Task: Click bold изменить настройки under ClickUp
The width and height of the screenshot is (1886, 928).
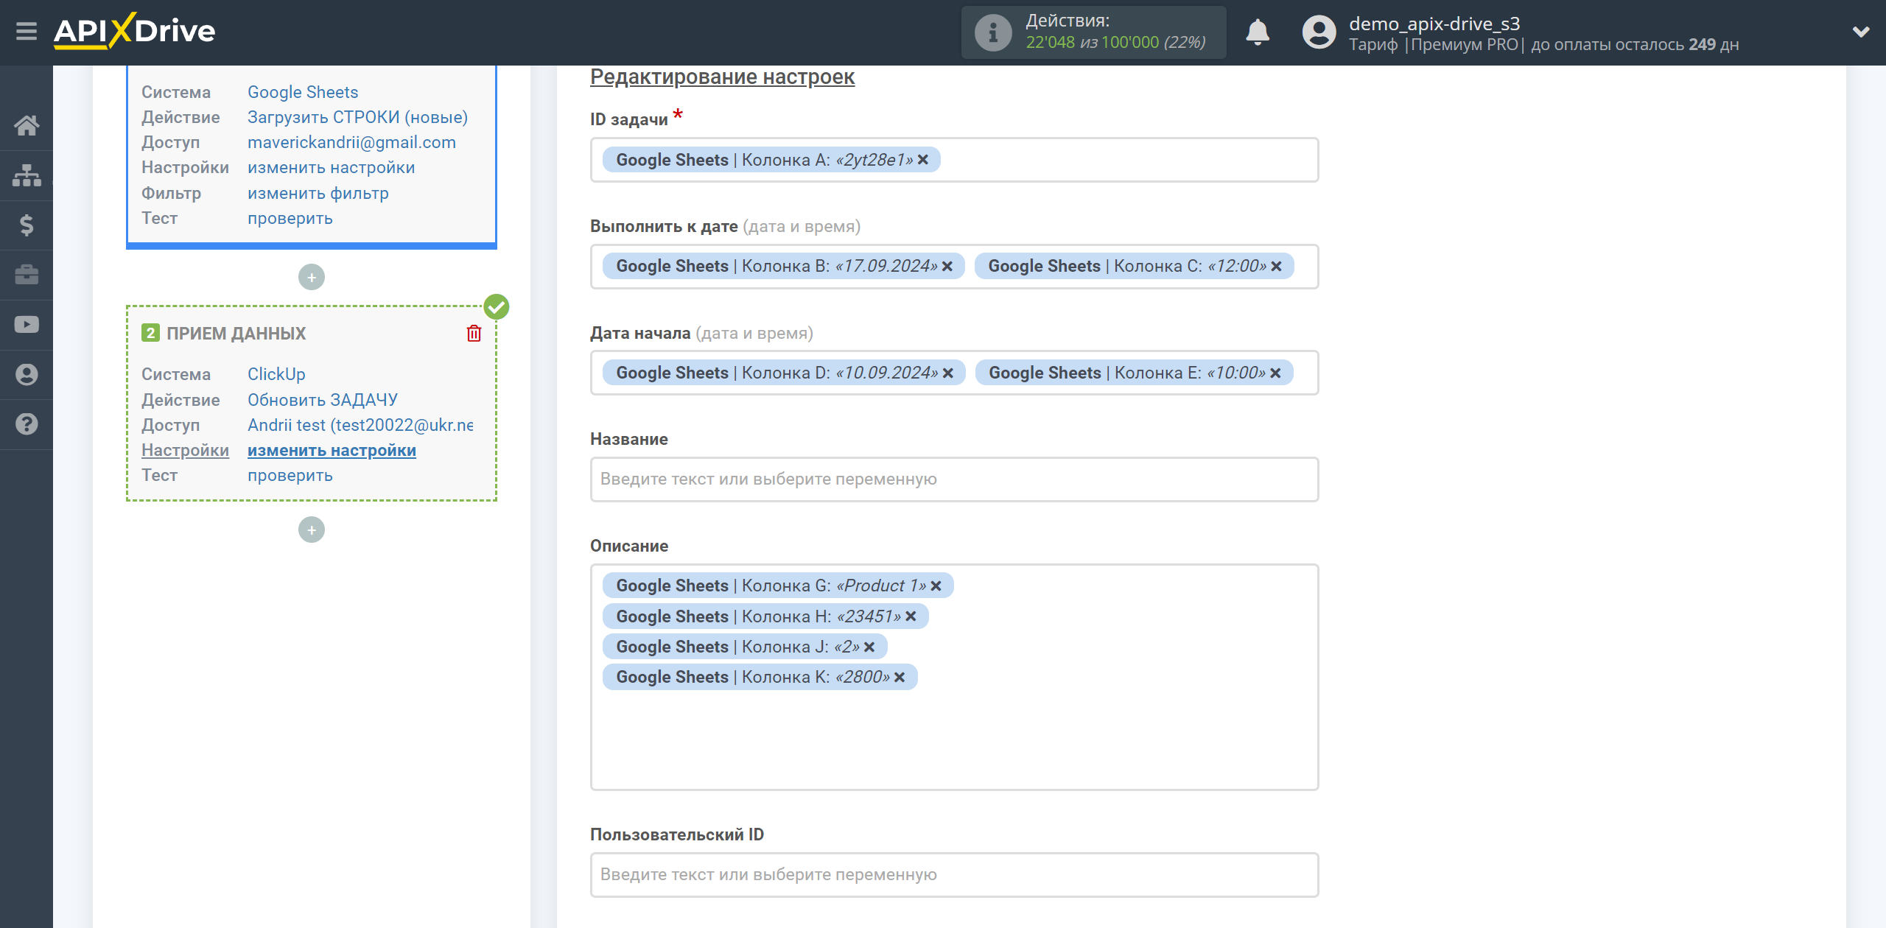Action: [332, 450]
